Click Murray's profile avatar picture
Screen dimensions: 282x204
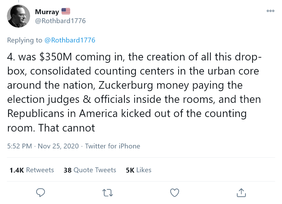[19, 16]
